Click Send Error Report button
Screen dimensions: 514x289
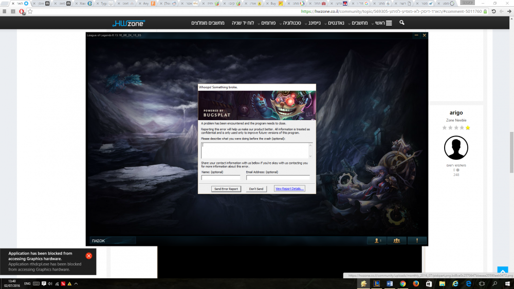226,189
